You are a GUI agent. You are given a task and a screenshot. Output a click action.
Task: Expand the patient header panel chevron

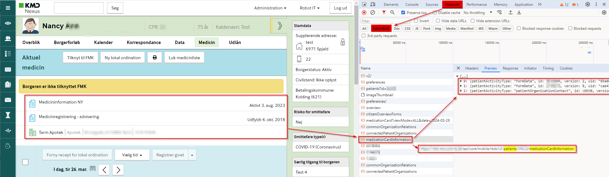279,26
